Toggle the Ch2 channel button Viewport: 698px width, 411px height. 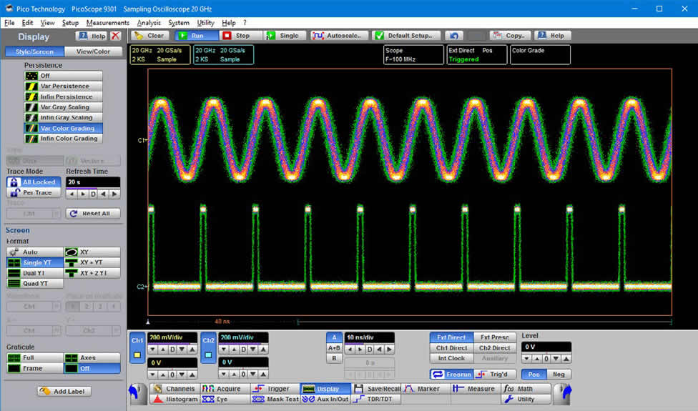click(x=208, y=348)
